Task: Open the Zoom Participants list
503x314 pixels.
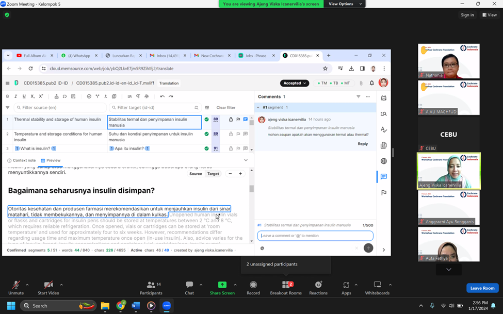Action: pyautogui.click(x=151, y=285)
